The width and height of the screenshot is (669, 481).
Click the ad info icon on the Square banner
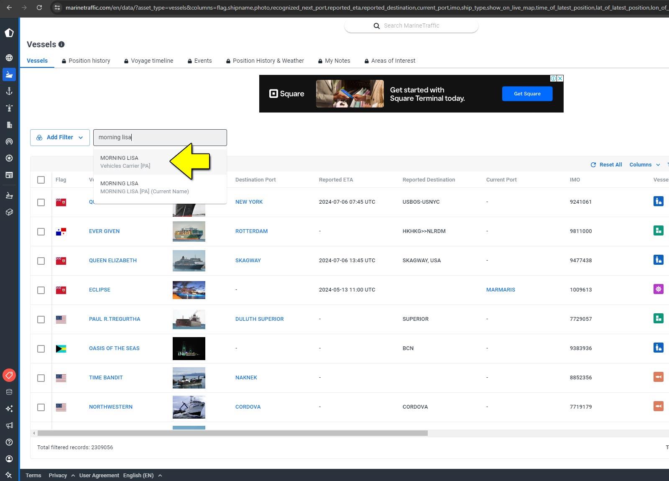(x=553, y=78)
